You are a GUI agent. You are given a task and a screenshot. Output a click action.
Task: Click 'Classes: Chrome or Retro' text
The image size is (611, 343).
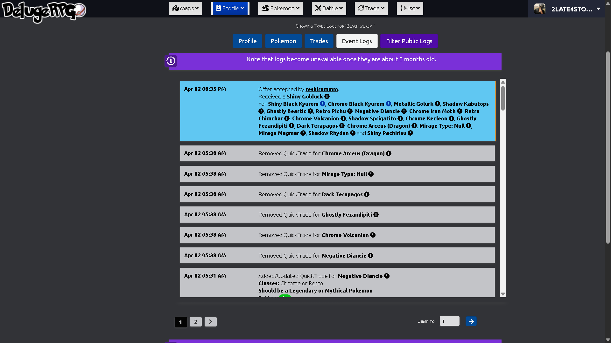point(291,283)
